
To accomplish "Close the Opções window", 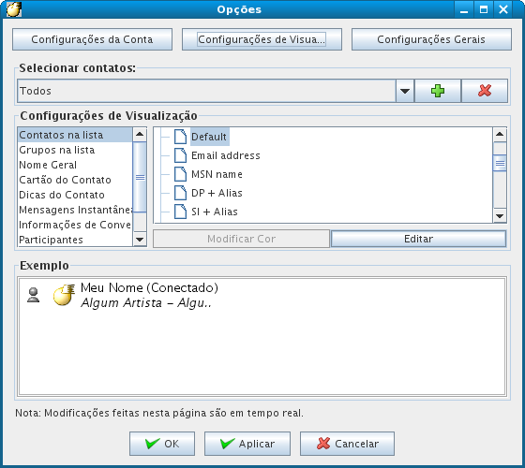I will point(503,9).
